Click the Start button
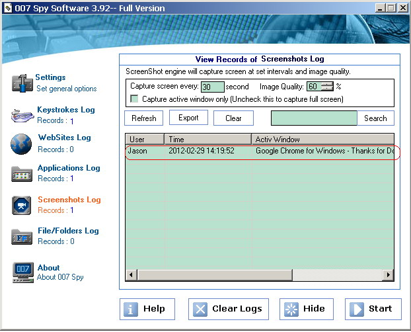This screenshot has width=411, height=332. 373,309
